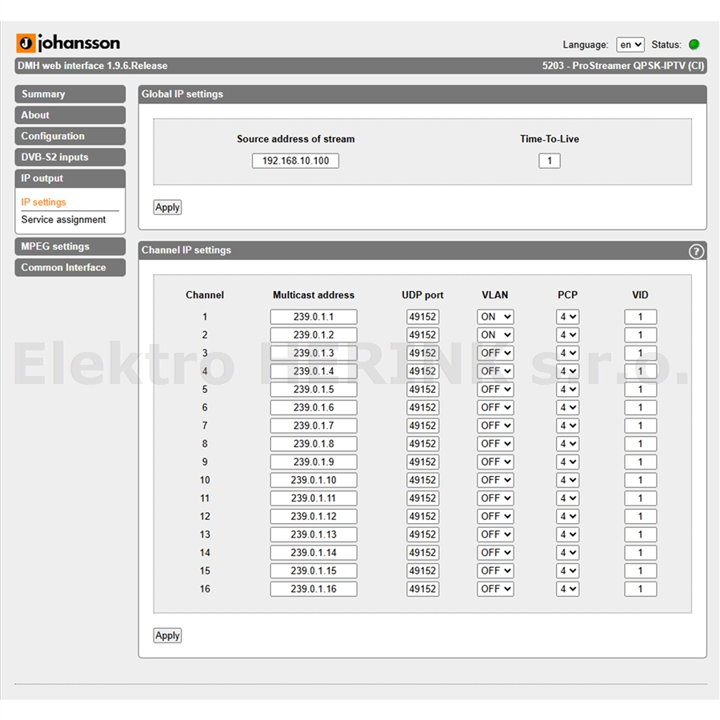Go to Service assignment submenu link

(63, 220)
